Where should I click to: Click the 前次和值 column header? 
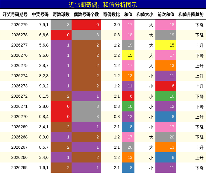[166, 14]
